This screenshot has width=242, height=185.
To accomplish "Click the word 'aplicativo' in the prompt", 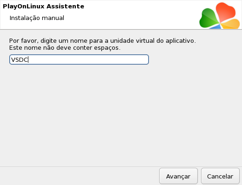I will pos(180,41).
